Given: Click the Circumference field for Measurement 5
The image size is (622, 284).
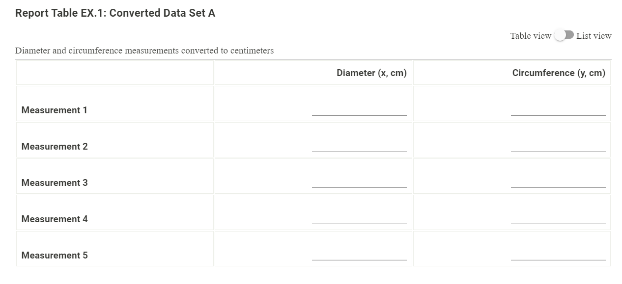Looking at the screenshot, I should tap(559, 257).
